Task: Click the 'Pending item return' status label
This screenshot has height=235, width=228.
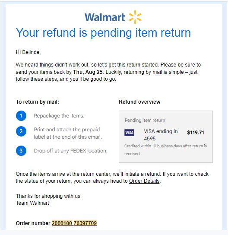Action: (145, 120)
